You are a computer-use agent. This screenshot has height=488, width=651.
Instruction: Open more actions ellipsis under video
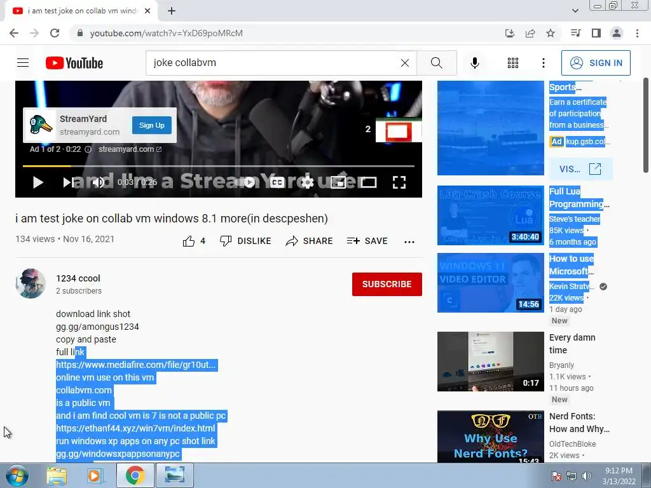pos(409,242)
